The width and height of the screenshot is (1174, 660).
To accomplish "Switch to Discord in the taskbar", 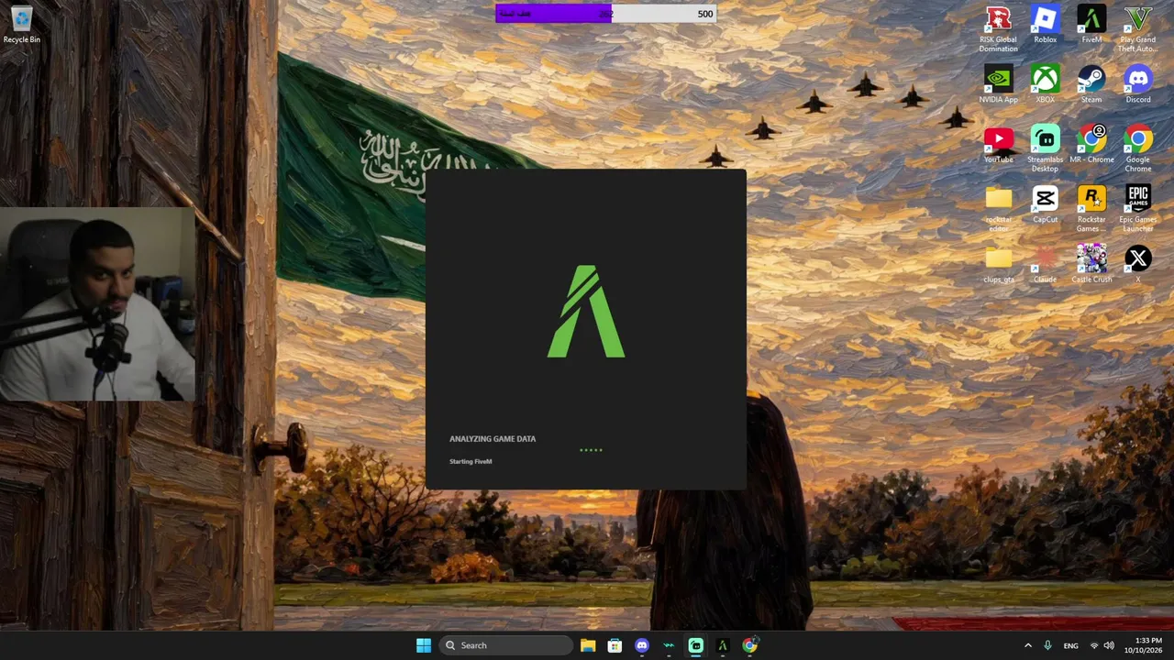I will 642,645.
